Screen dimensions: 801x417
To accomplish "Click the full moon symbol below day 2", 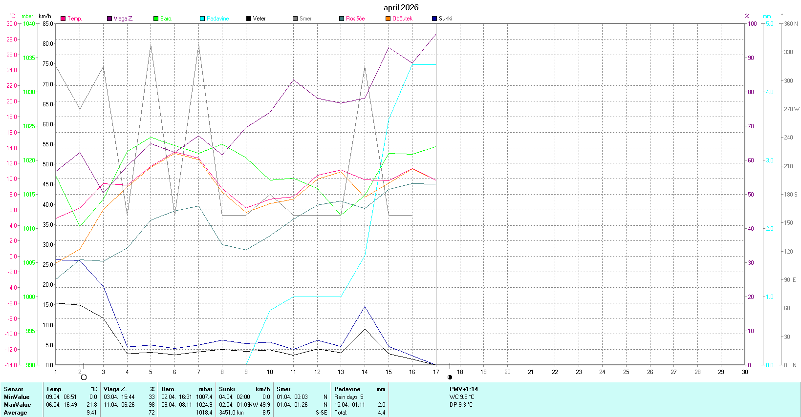I will (x=84, y=377).
